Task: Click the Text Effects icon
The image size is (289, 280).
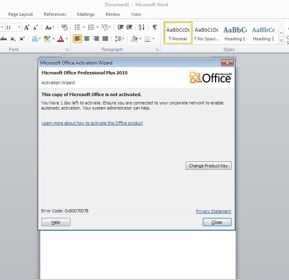Action: coord(34,39)
